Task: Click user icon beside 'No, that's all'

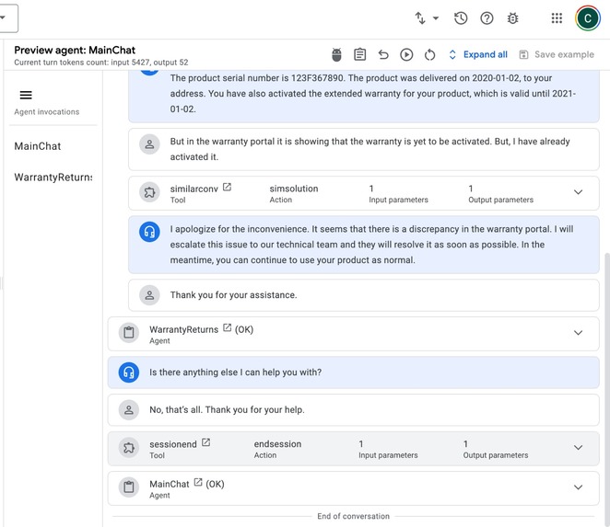Action: tap(129, 409)
